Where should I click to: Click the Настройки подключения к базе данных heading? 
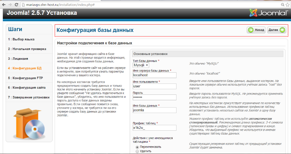(94, 43)
